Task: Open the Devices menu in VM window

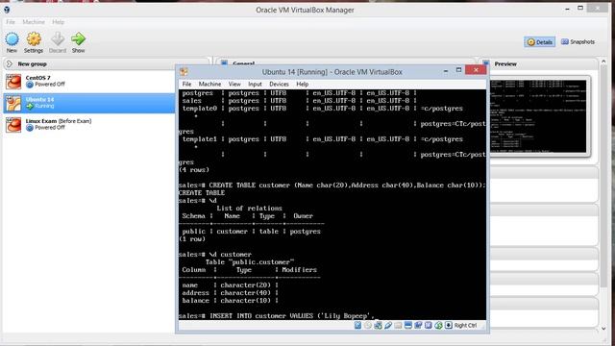Action: pos(279,84)
